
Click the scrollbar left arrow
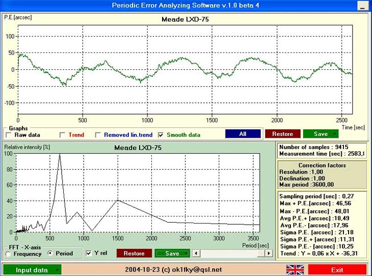196,253
